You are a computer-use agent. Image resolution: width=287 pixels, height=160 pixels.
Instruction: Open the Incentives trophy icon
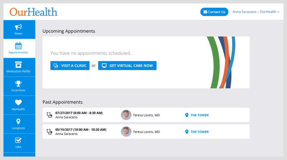click(x=18, y=84)
